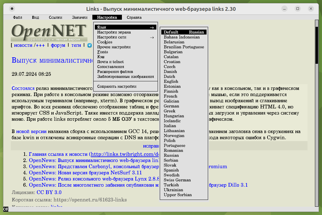Click the Настройка menu

coord(107,18)
